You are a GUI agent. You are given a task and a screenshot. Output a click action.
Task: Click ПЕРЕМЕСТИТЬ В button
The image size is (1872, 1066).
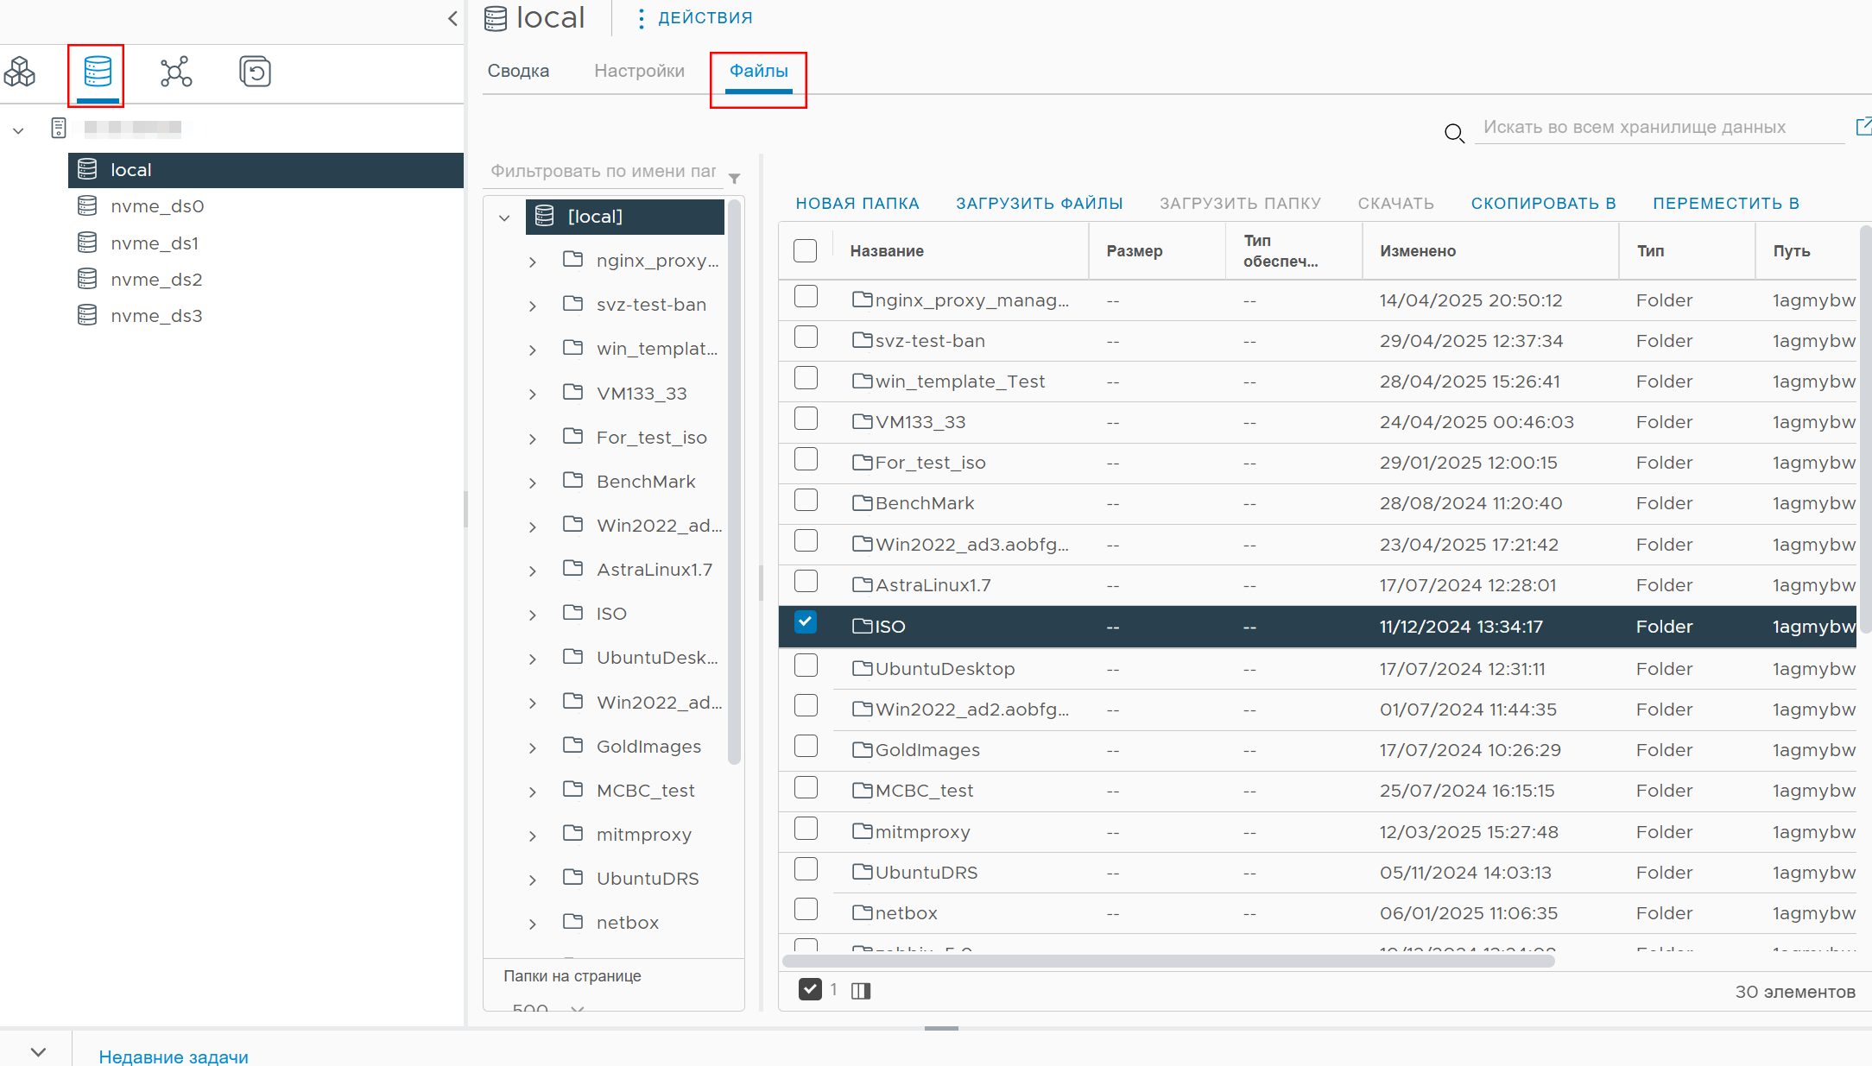click(1726, 203)
